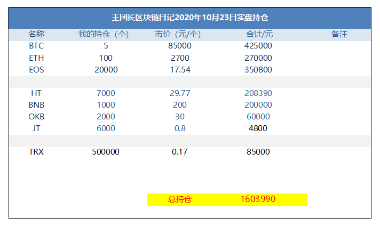Select the 合计/元 column header

[259, 34]
